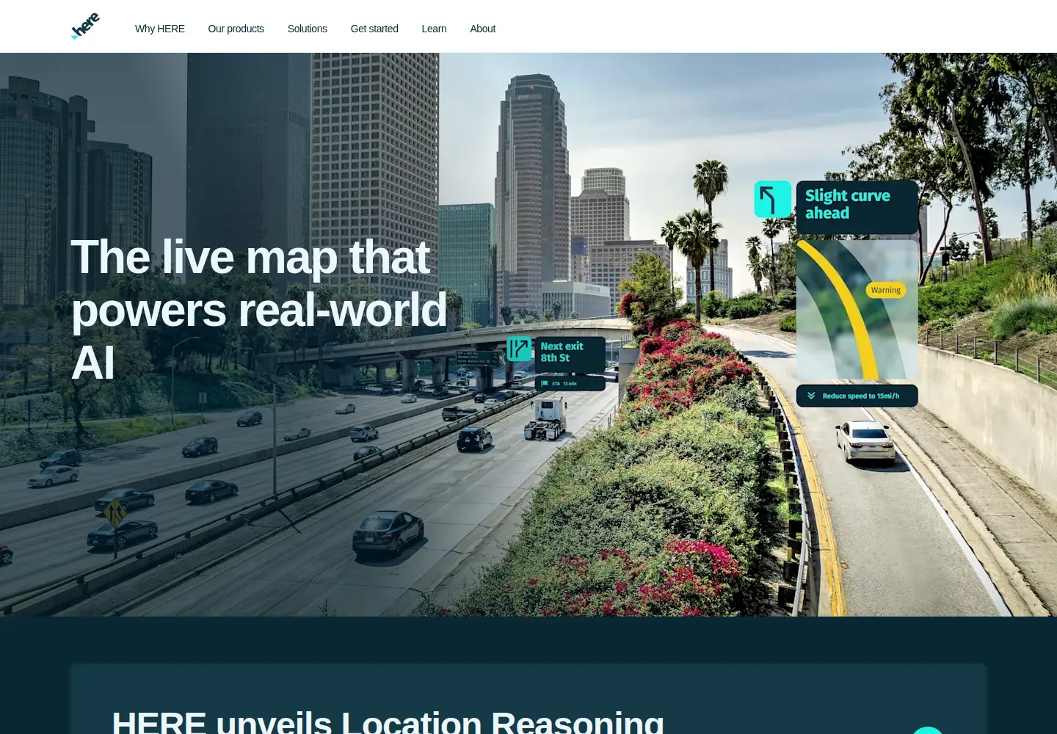1057x734 pixels.
Task: Click the "Reduce speed to 15mi/h" text
Action: (x=861, y=396)
